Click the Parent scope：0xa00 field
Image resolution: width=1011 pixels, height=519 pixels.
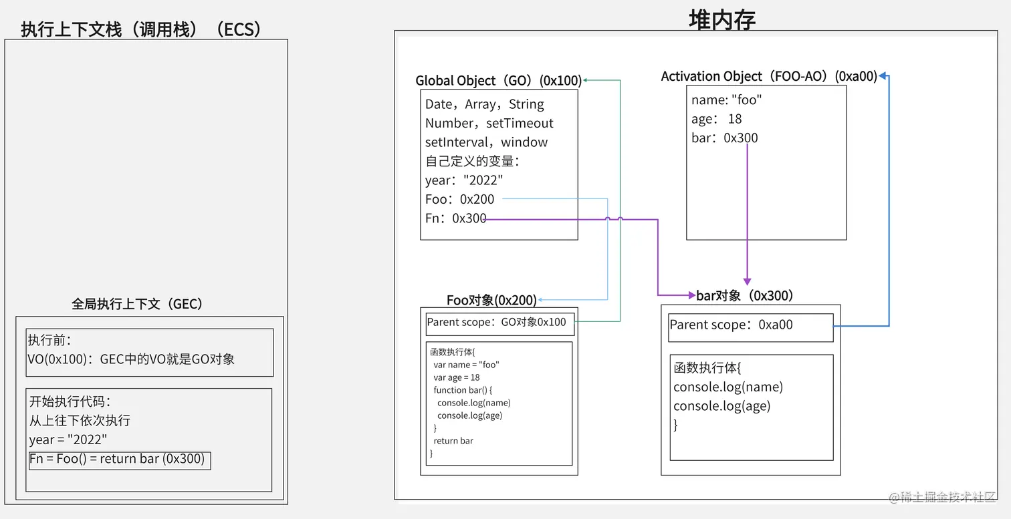click(x=736, y=325)
